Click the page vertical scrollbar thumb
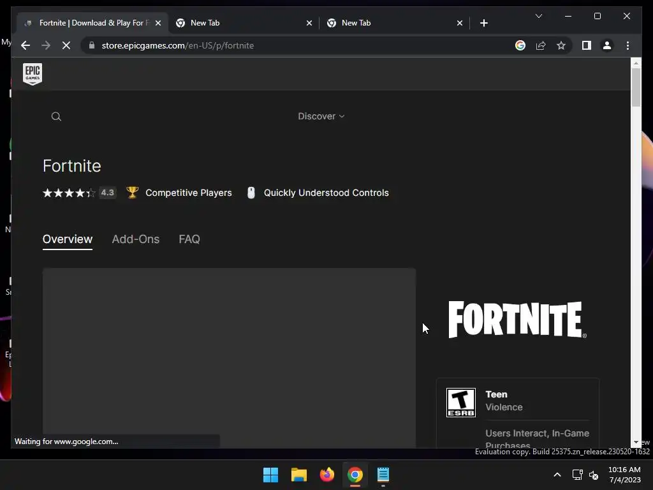Viewport: 653px width, 490px height. 636,87
